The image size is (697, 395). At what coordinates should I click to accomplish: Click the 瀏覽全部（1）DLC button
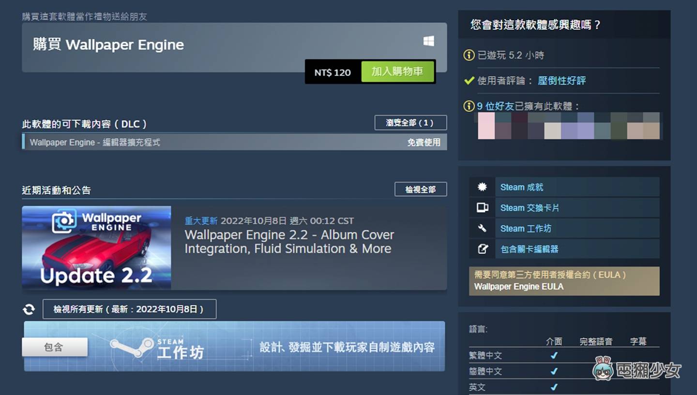point(410,123)
